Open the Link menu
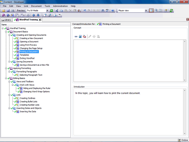Image resolution: width=189 pixels, height=142 pixels. (x=26, y=6)
